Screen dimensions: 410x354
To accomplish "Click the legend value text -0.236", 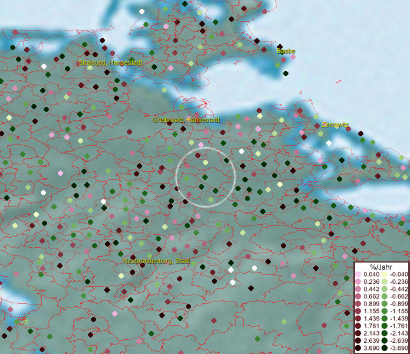I will (399, 281).
